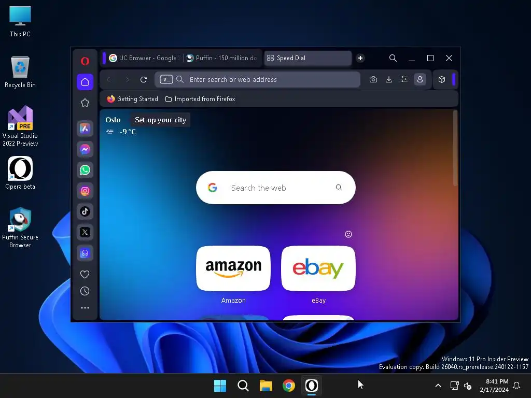
Task: Click the Amazon label under tile
Action: tap(233, 301)
